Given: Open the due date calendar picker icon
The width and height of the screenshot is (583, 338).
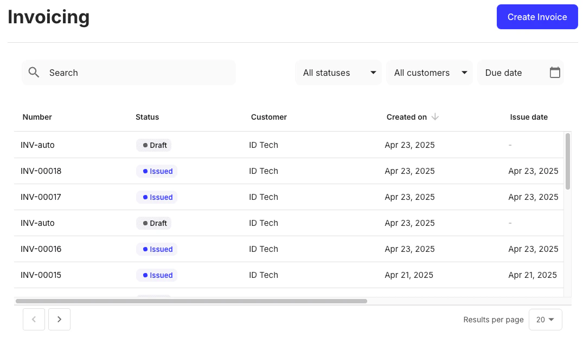Looking at the screenshot, I should (555, 72).
